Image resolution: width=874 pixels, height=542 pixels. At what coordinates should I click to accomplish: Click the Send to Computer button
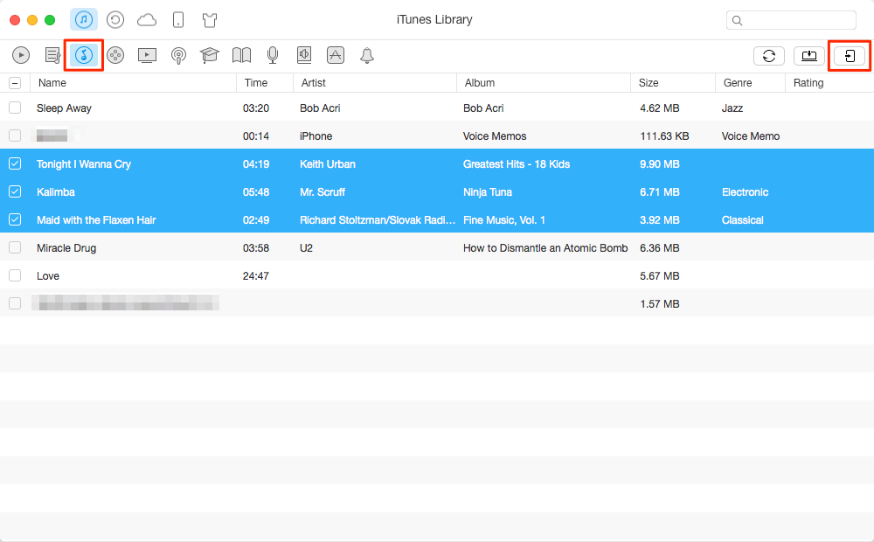pyautogui.click(x=809, y=56)
